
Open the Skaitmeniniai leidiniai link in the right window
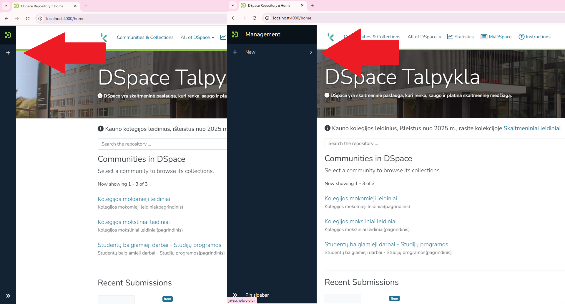(x=532, y=128)
